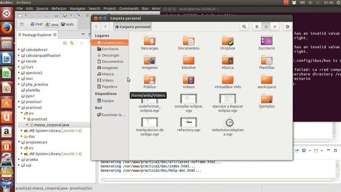Viewport: 341px width, 192px height.
Task: Switch to Java perspective in Eclipse
Action: coord(52,24)
